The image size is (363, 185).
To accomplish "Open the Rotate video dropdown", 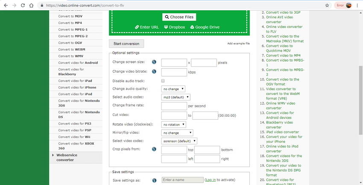I will 174,125.
